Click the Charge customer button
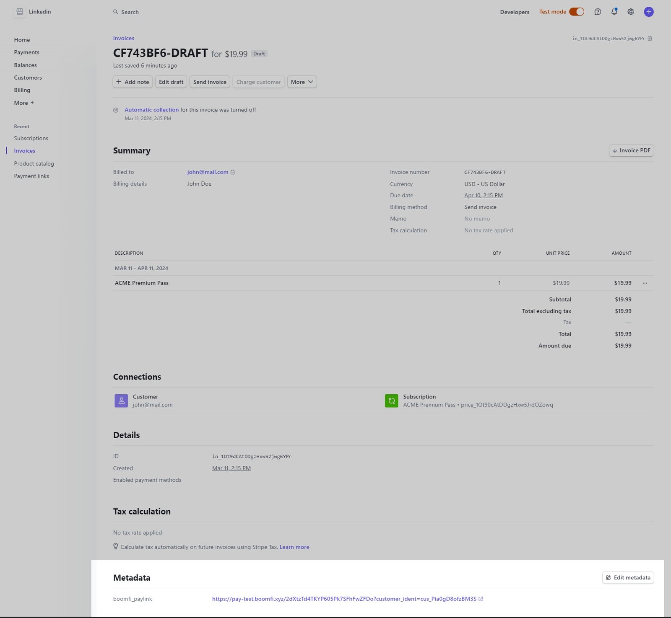Viewport: 671px width, 618px height. click(x=258, y=82)
